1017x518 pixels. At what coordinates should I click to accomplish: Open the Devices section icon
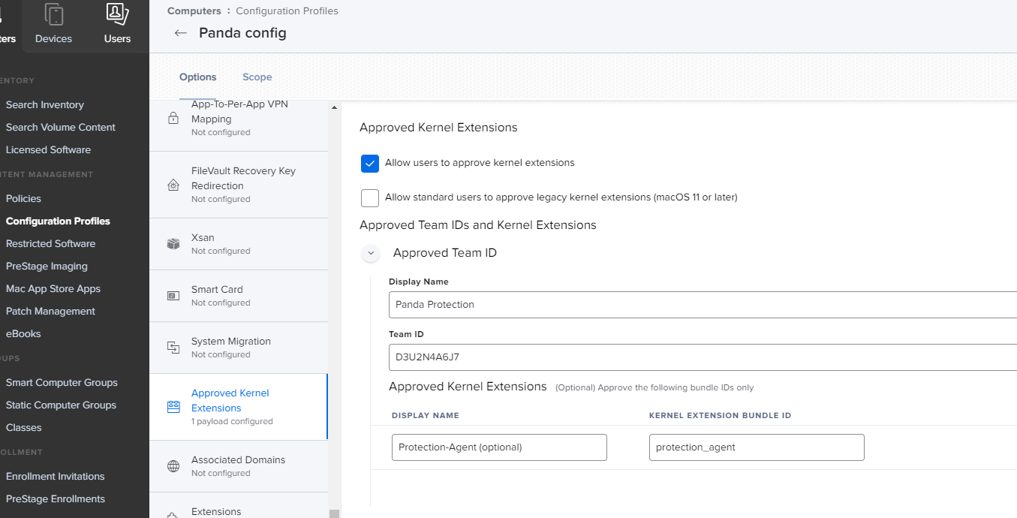click(x=54, y=14)
